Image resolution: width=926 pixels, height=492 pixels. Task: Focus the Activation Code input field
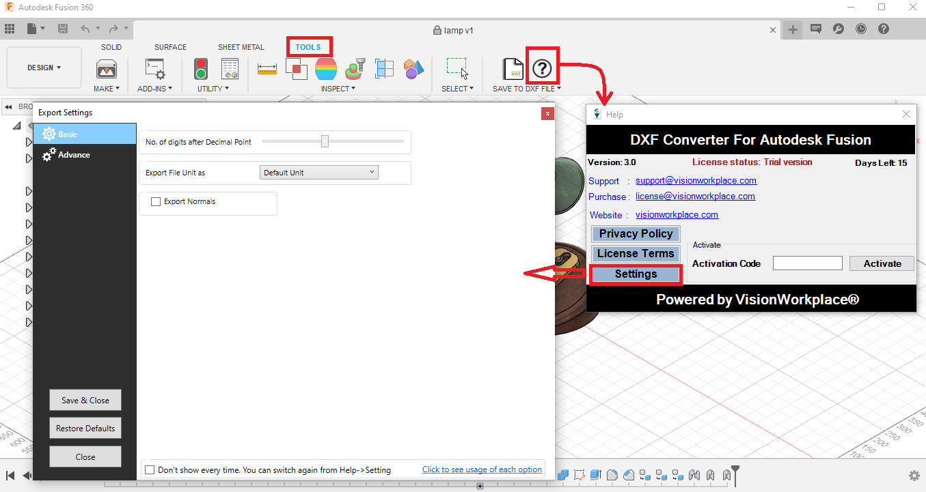click(x=808, y=263)
